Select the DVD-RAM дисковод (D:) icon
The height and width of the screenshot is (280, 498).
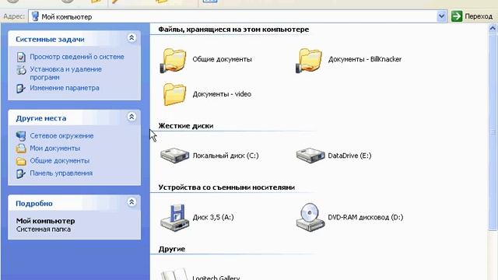point(310,218)
